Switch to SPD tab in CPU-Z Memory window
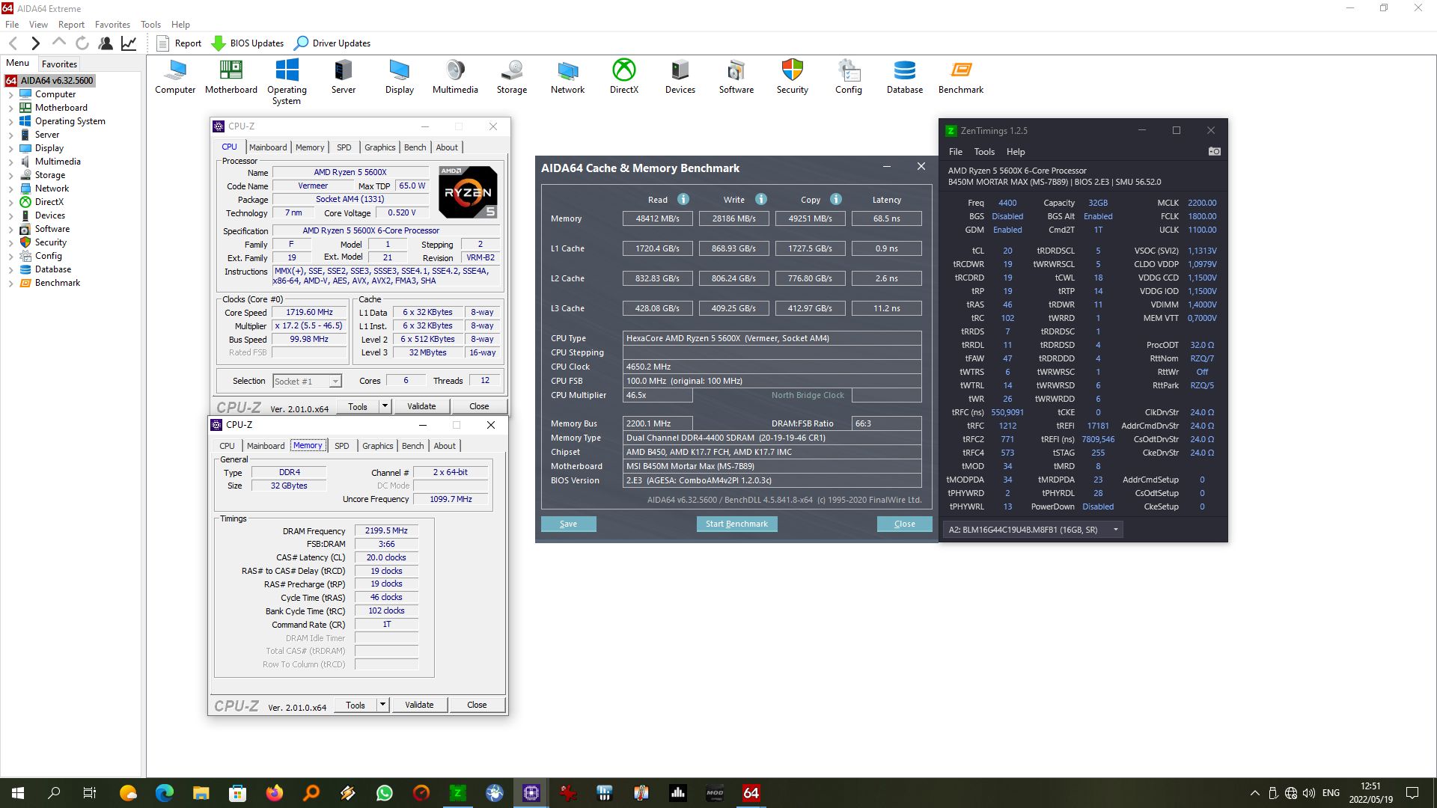Screen dimensions: 1437x808 [x=341, y=445]
